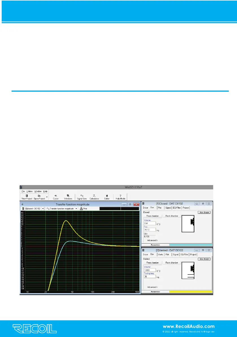Click the 1.000 Volume field in Vented project

point(150,271)
